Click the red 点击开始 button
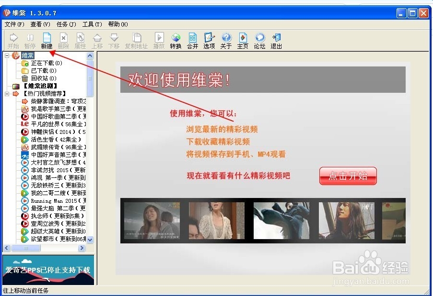 tap(348, 175)
